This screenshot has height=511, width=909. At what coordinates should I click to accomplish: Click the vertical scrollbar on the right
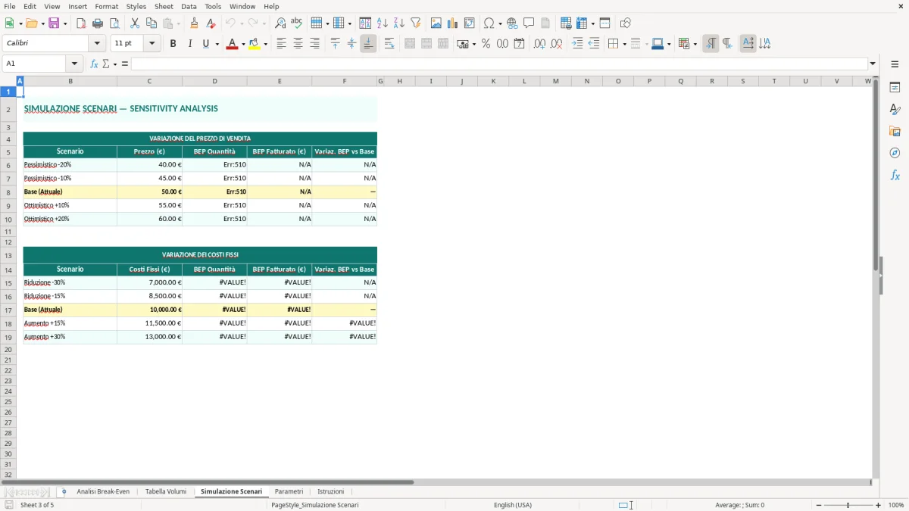click(x=876, y=276)
